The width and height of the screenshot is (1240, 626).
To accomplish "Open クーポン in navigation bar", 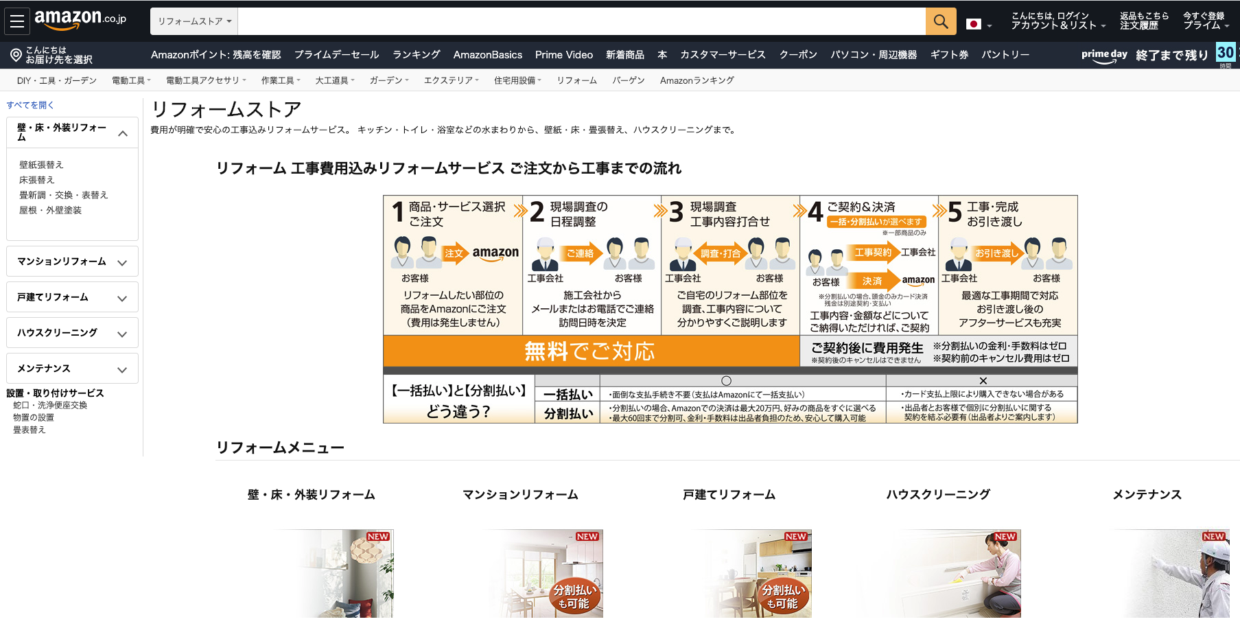I will point(798,54).
